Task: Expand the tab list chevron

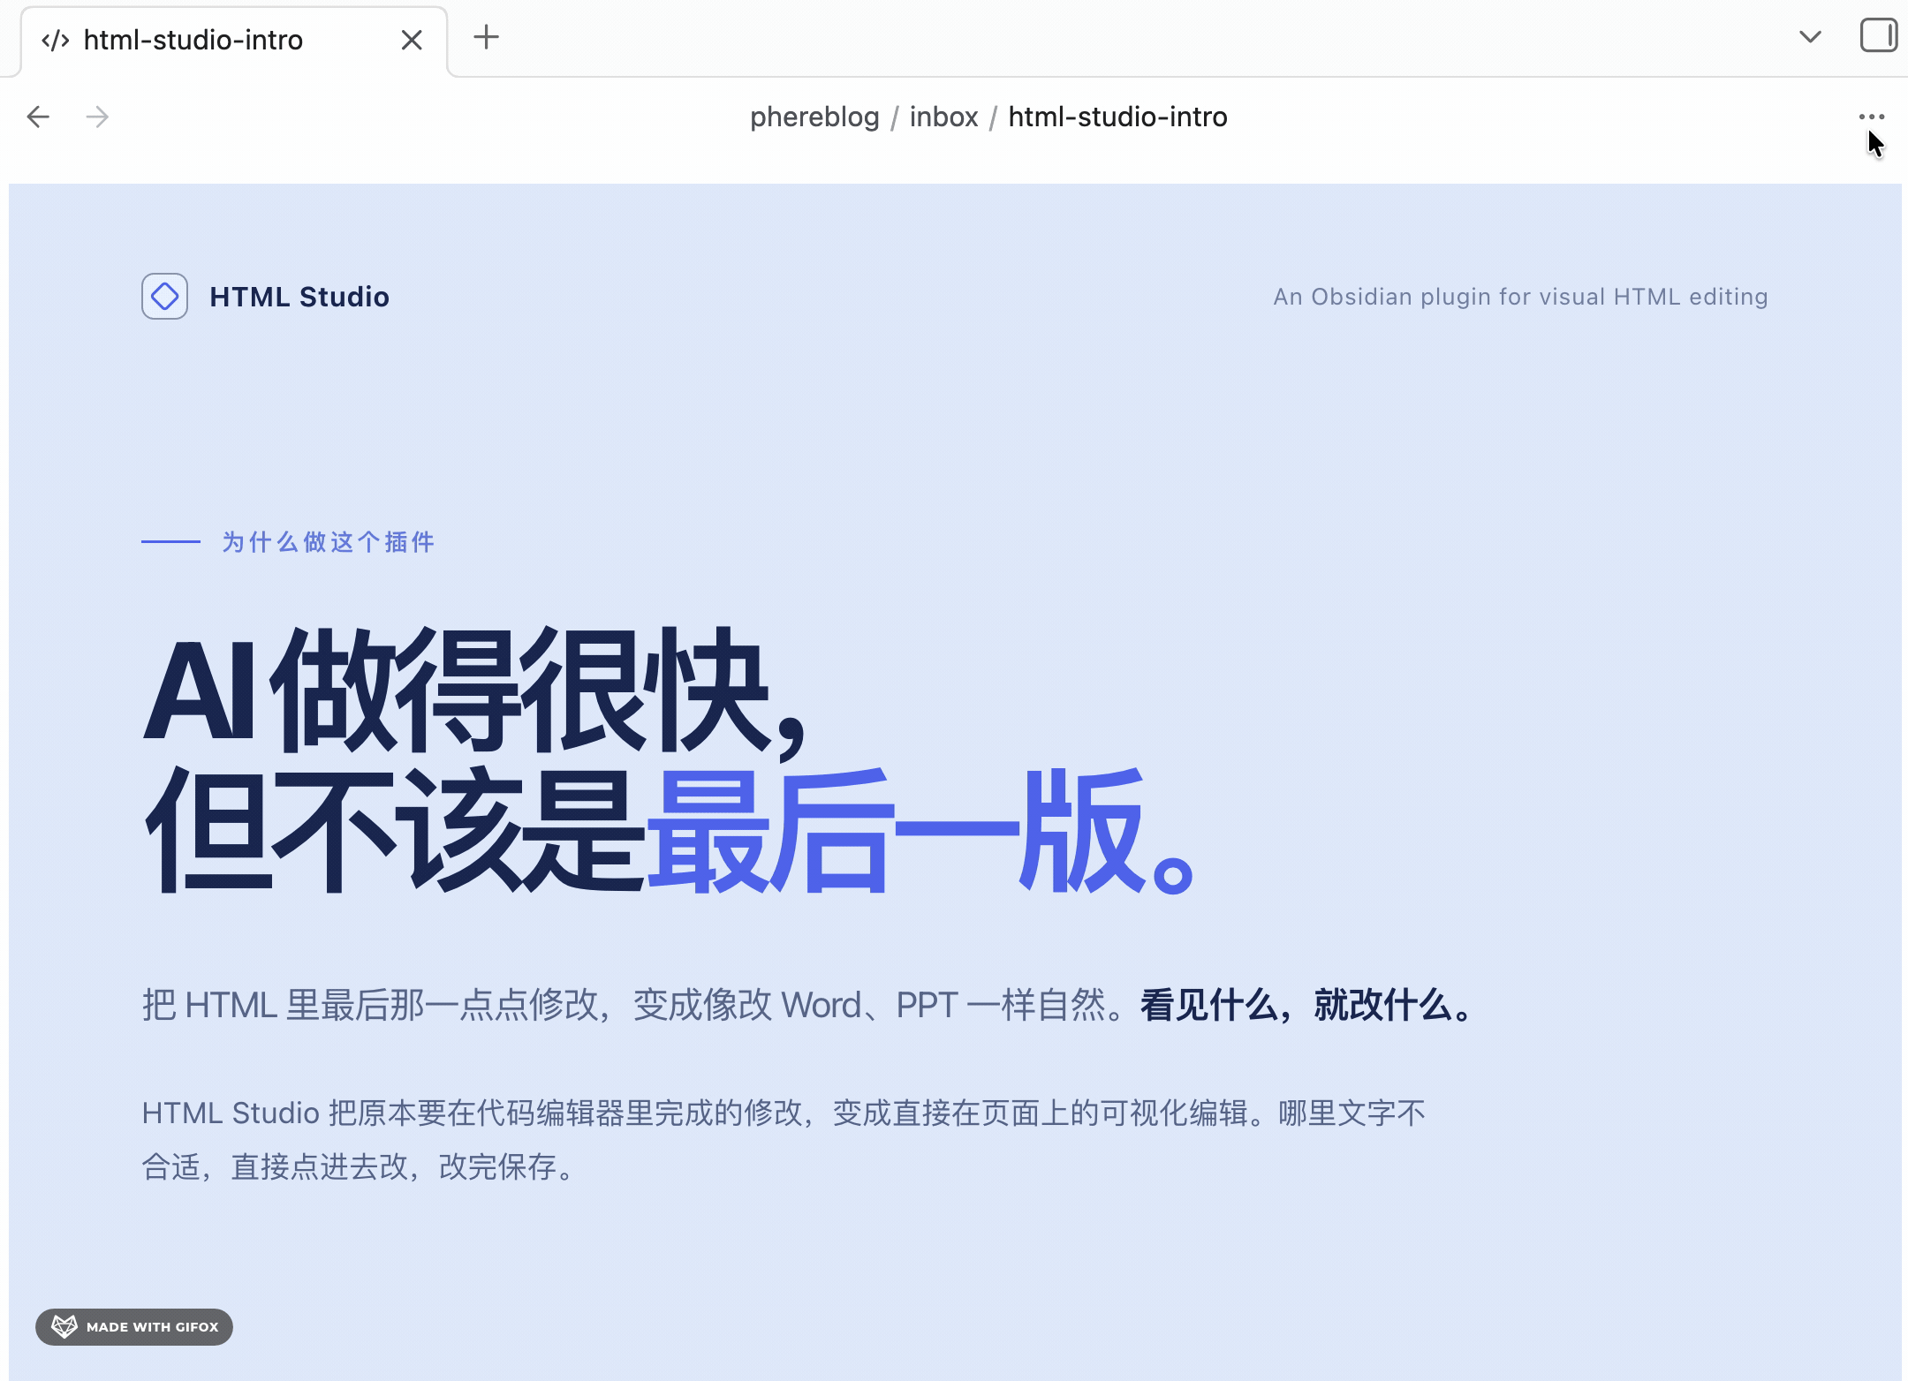Action: tap(1810, 37)
